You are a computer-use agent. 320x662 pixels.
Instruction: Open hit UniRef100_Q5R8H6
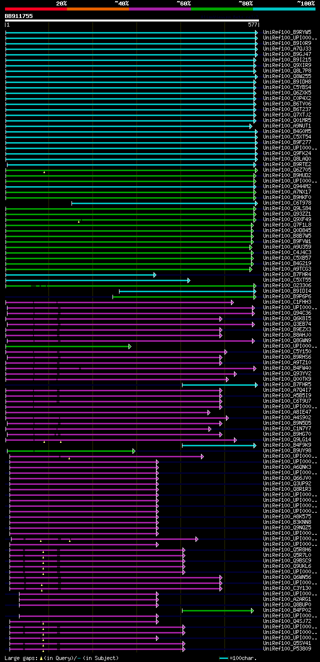(x=287, y=549)
